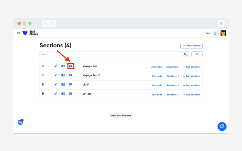Viewport: 242px width, 151px height.
Task: Open notifications bell icon
Action: coord(216,33)
